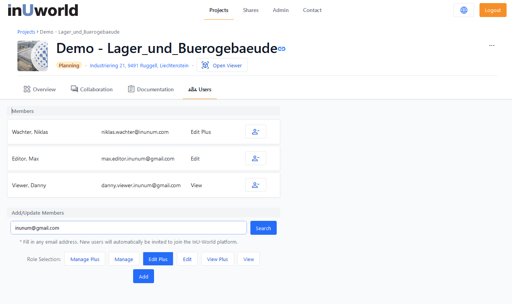Remove member Wachter, Niklas
The height and width of the screenshot is (304, 512).
tap(255, 132)
